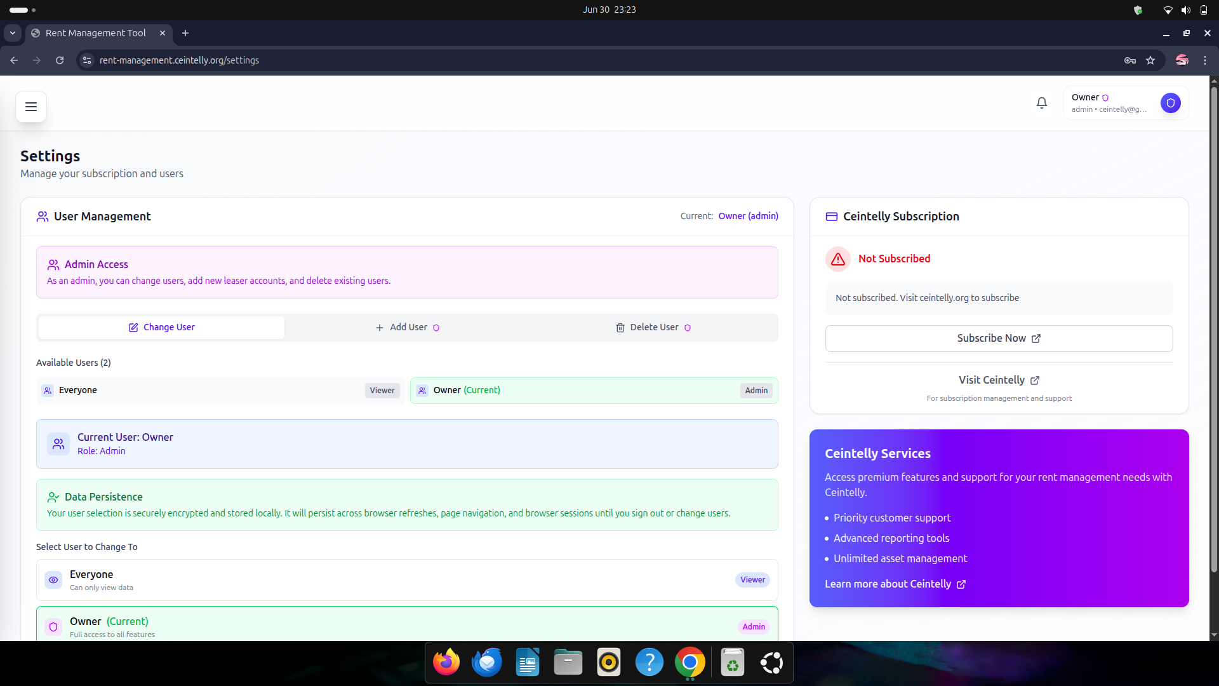Image resolution: width=1219 pixels, height=686 pixels.
Task: Reload the page
Action: tap(60, 60)
